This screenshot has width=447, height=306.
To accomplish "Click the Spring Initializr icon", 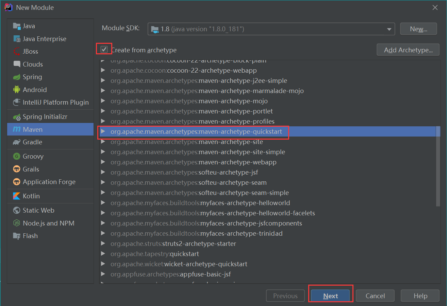I will point(17,117).
